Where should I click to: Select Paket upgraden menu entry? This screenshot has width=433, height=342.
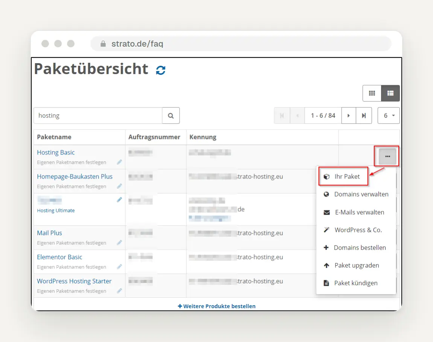click(356, 265)
